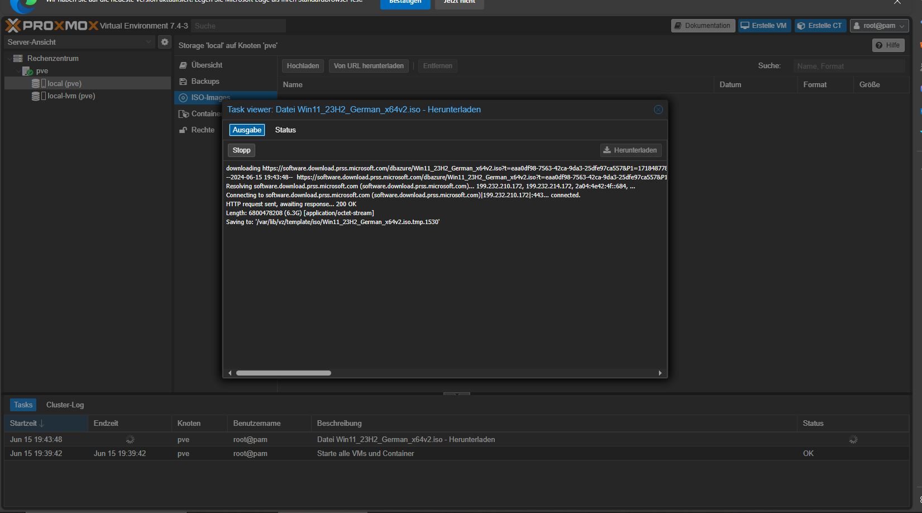Sort by the Format column header

click(825, 85)
